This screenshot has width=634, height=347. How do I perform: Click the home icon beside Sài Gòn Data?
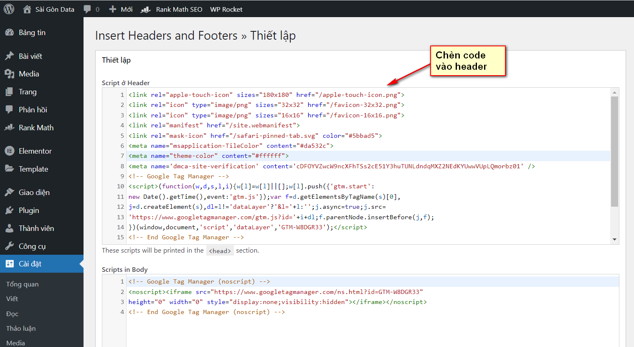(27, 9)
